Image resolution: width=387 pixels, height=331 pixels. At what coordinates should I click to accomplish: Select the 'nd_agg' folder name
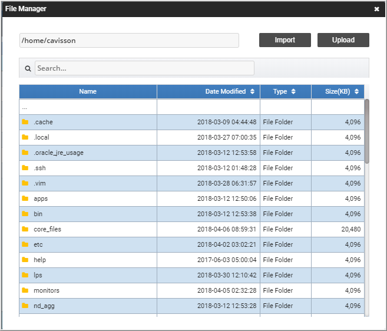coord(44,306)
